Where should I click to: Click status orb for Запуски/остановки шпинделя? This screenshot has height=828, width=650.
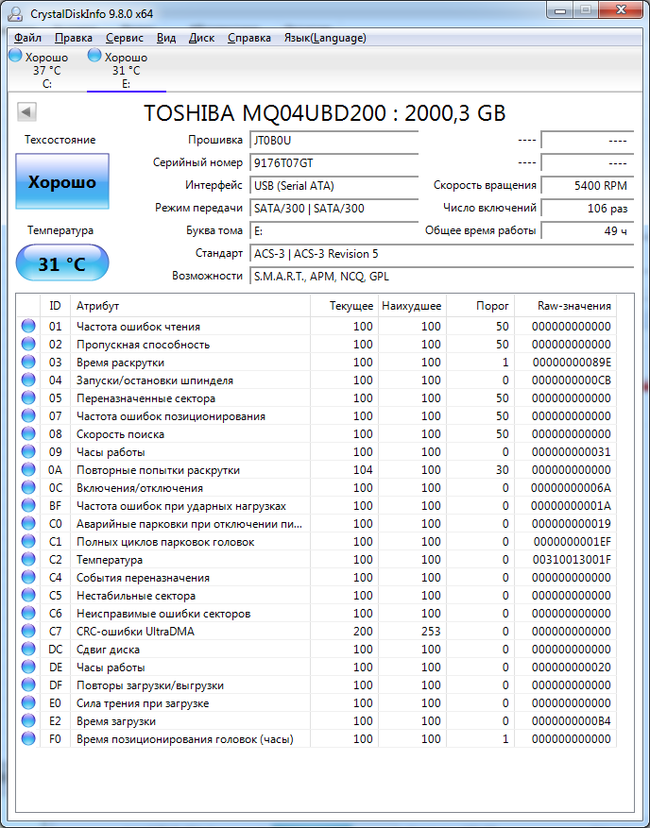(x=28, y=380)
